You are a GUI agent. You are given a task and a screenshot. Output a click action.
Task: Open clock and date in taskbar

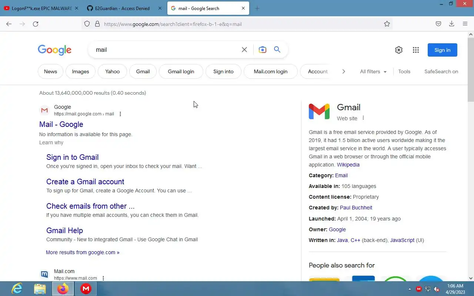tap(455, 289)
